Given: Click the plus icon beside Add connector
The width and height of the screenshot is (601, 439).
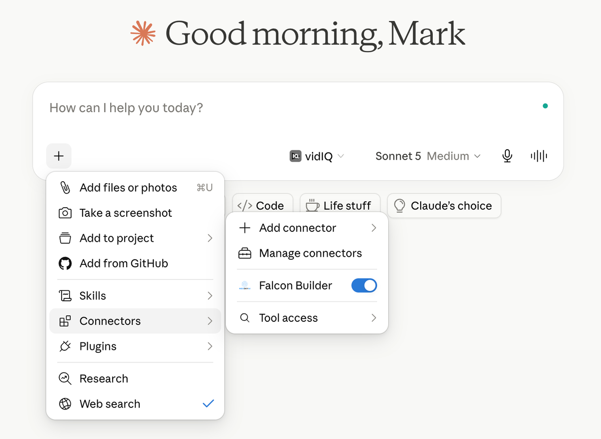Looking at the screenshot, I should click(x=245, y=228).
